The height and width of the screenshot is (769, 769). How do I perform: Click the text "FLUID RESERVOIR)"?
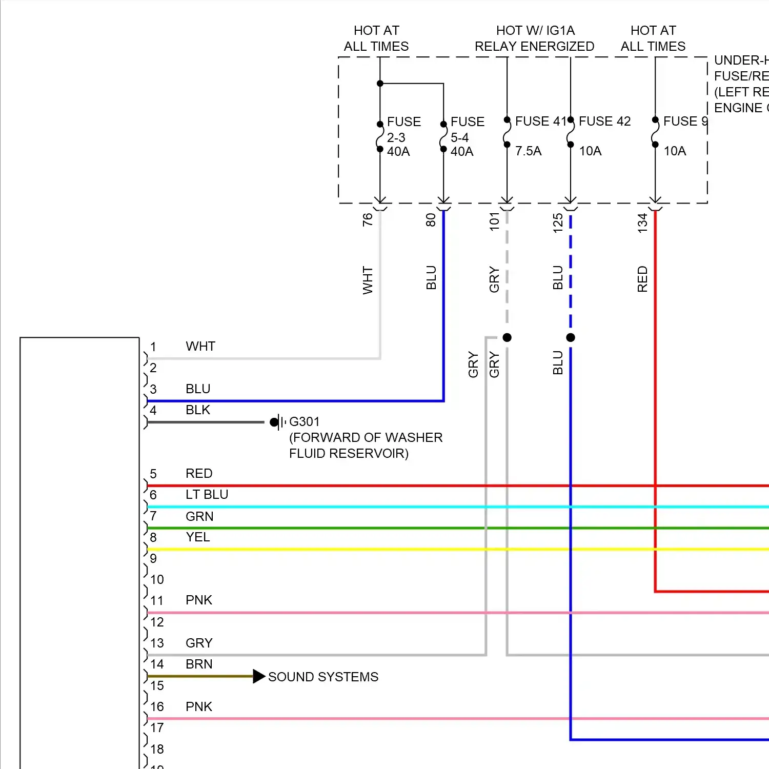(349, 453)
